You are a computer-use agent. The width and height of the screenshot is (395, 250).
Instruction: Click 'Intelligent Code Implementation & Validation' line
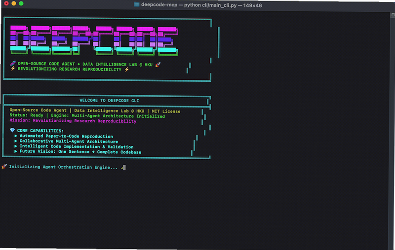77,146
